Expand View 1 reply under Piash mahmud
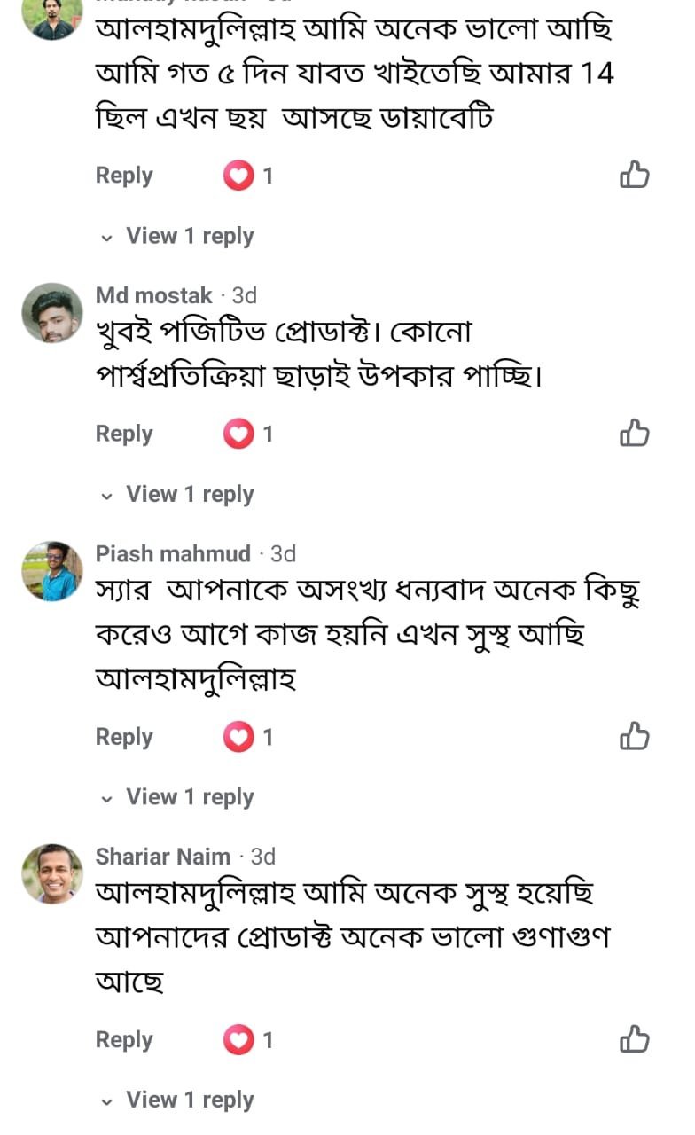695x1135 pixels. coord(189,797)
